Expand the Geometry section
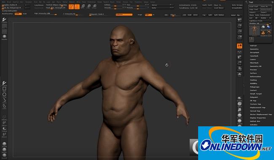The width and height of the screenshot is (274, 160). 254,49
